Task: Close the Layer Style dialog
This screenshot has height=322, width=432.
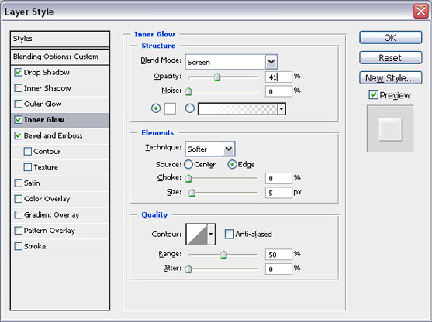Action: click(421, 12)
